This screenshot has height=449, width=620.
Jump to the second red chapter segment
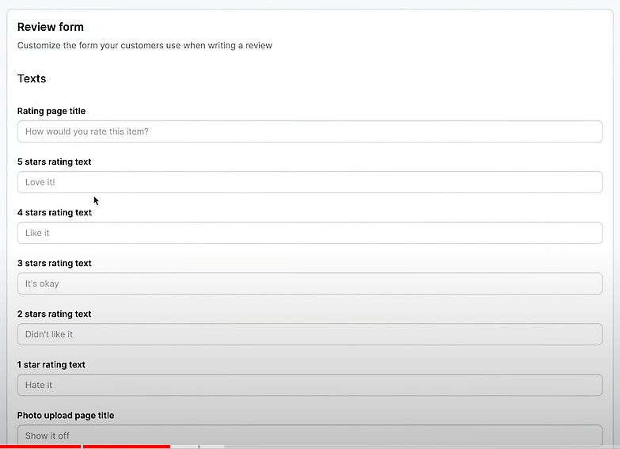click(x=127, y=447)
